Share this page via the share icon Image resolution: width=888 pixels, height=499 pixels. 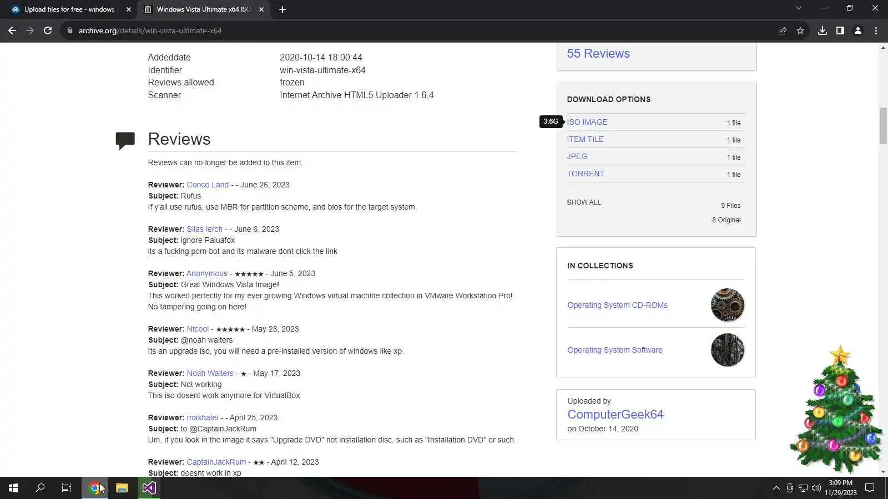tap(783, 30)
